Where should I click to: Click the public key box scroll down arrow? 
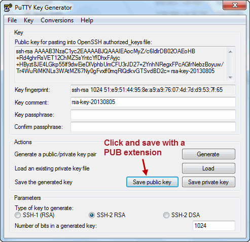tap(230, 77)
